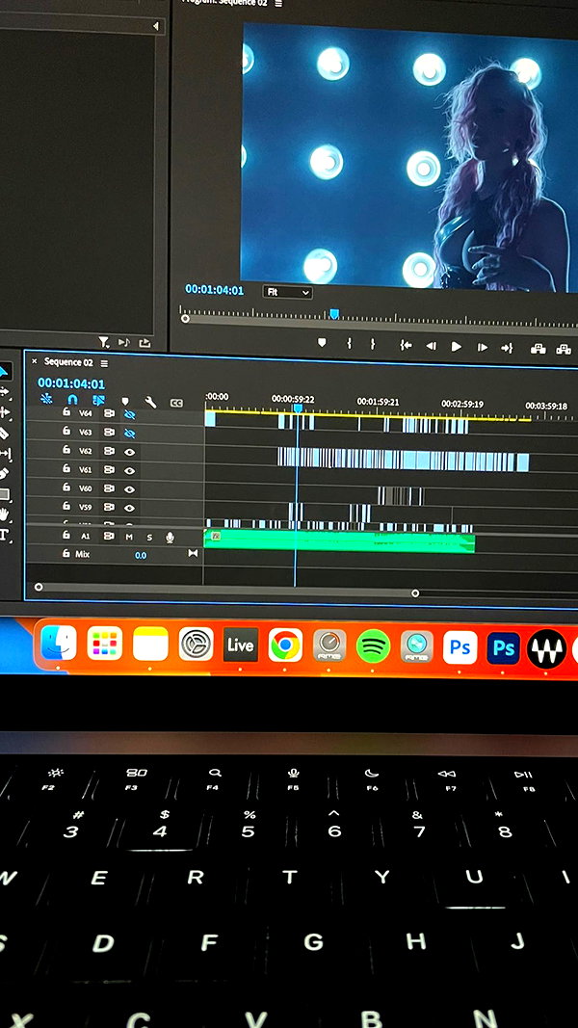Viewport: 578px width, 1028px height.
Task: Click the captions track CC icon
Action: (x=176, y=403)
